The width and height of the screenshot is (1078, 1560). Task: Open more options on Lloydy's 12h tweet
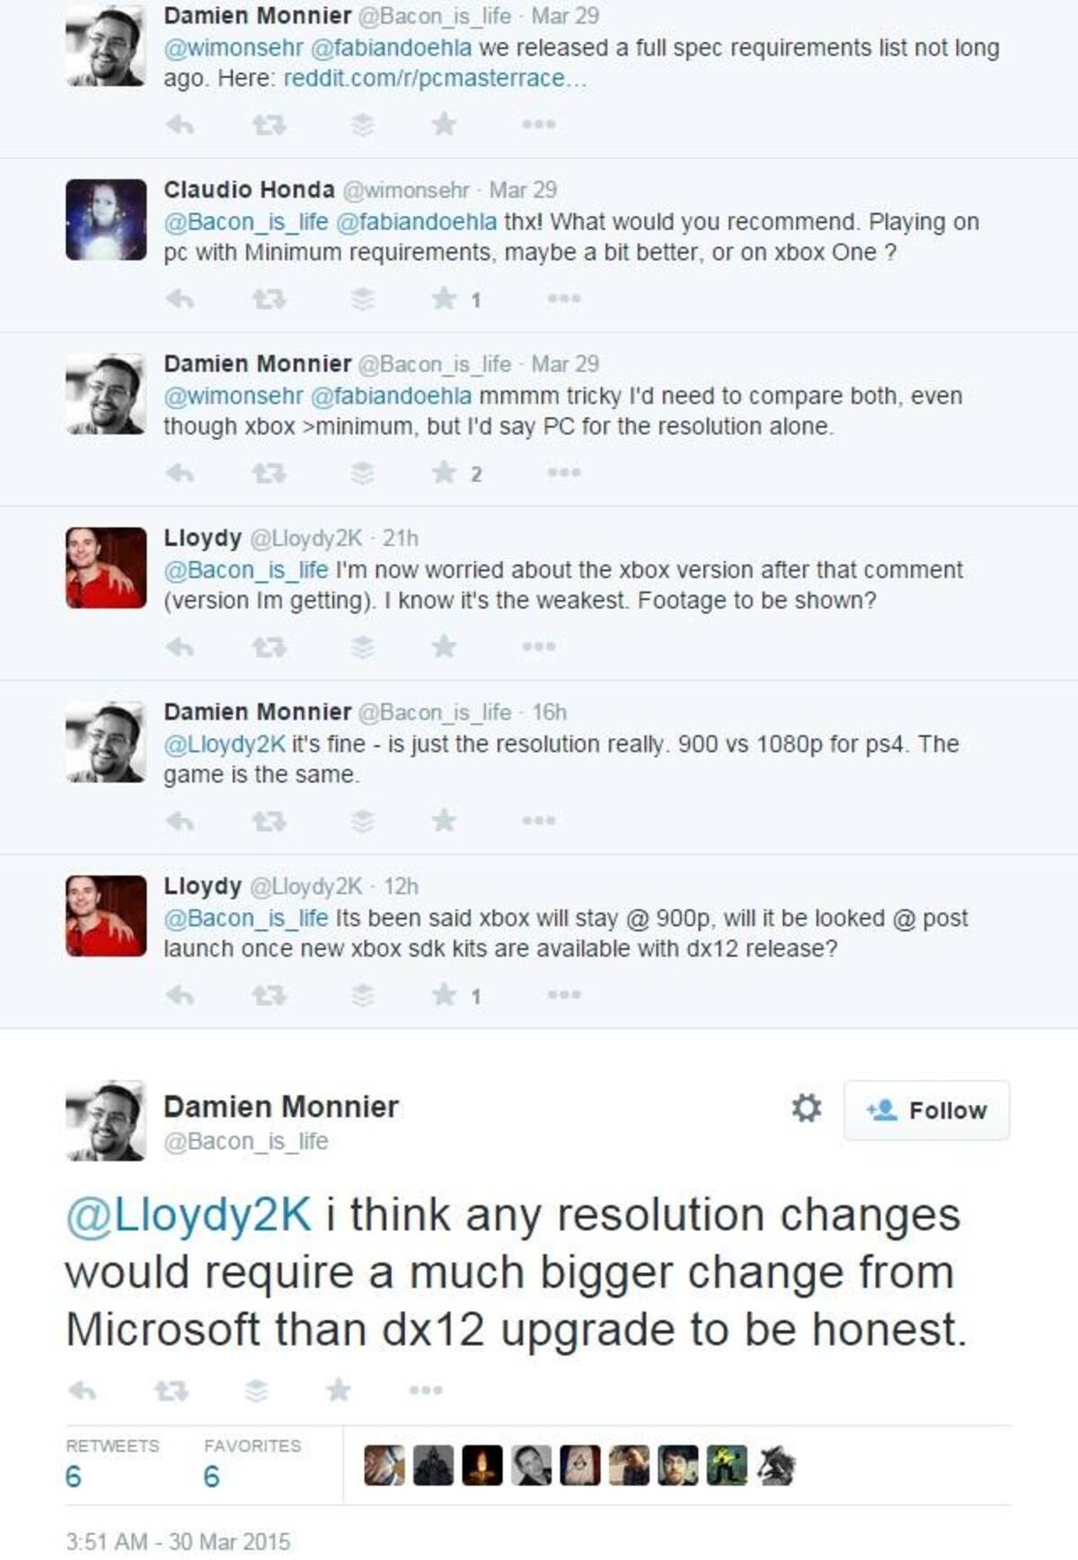click(x=564, y=994)
